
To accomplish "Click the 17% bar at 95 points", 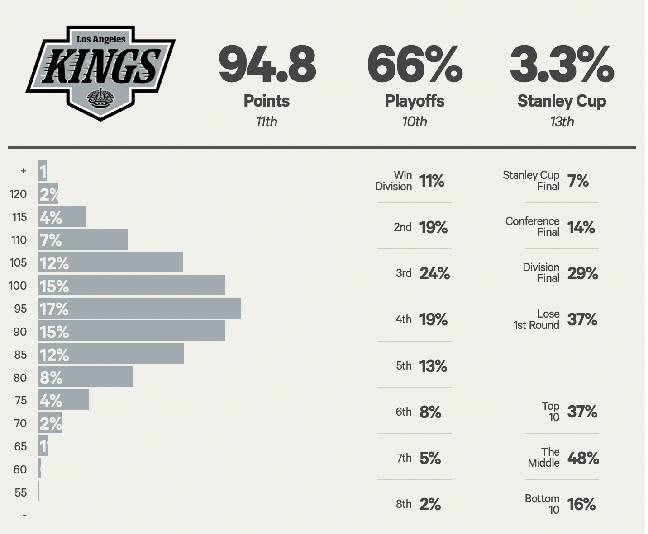I will [139, 309].
